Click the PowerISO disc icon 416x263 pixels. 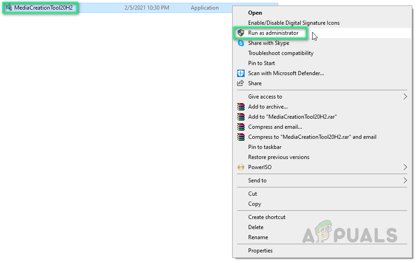click(x=240, y=167)
